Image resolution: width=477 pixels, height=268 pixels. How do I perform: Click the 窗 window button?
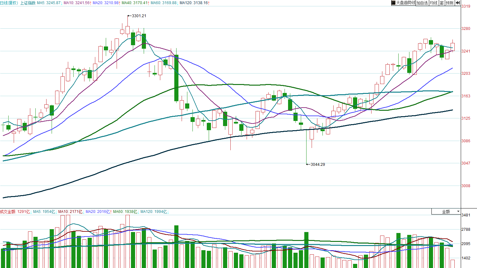point(442,3)
